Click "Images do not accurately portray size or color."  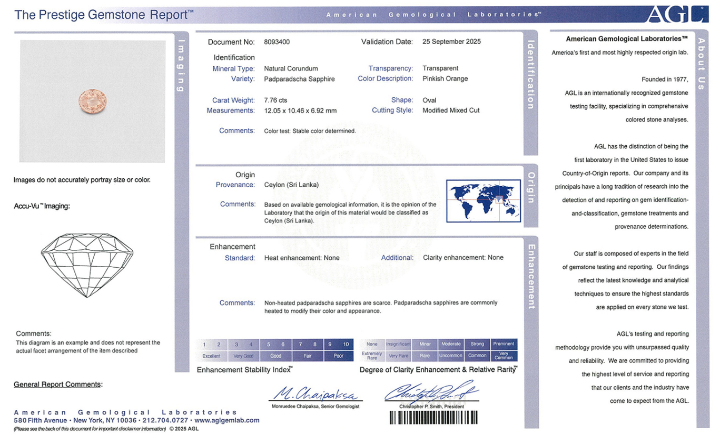(82, 180)
